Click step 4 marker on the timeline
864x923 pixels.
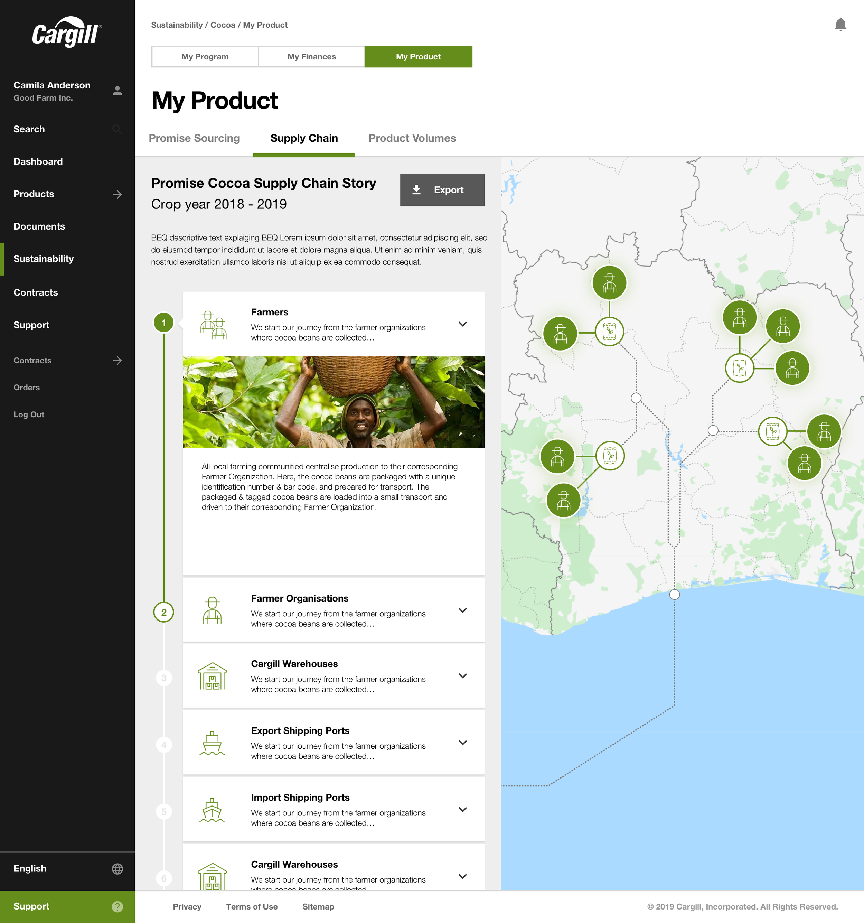[163, 745]
